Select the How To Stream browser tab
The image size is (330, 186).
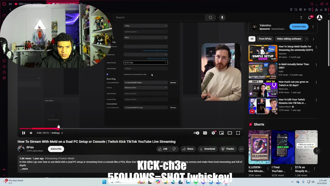[x=63, y=4]
